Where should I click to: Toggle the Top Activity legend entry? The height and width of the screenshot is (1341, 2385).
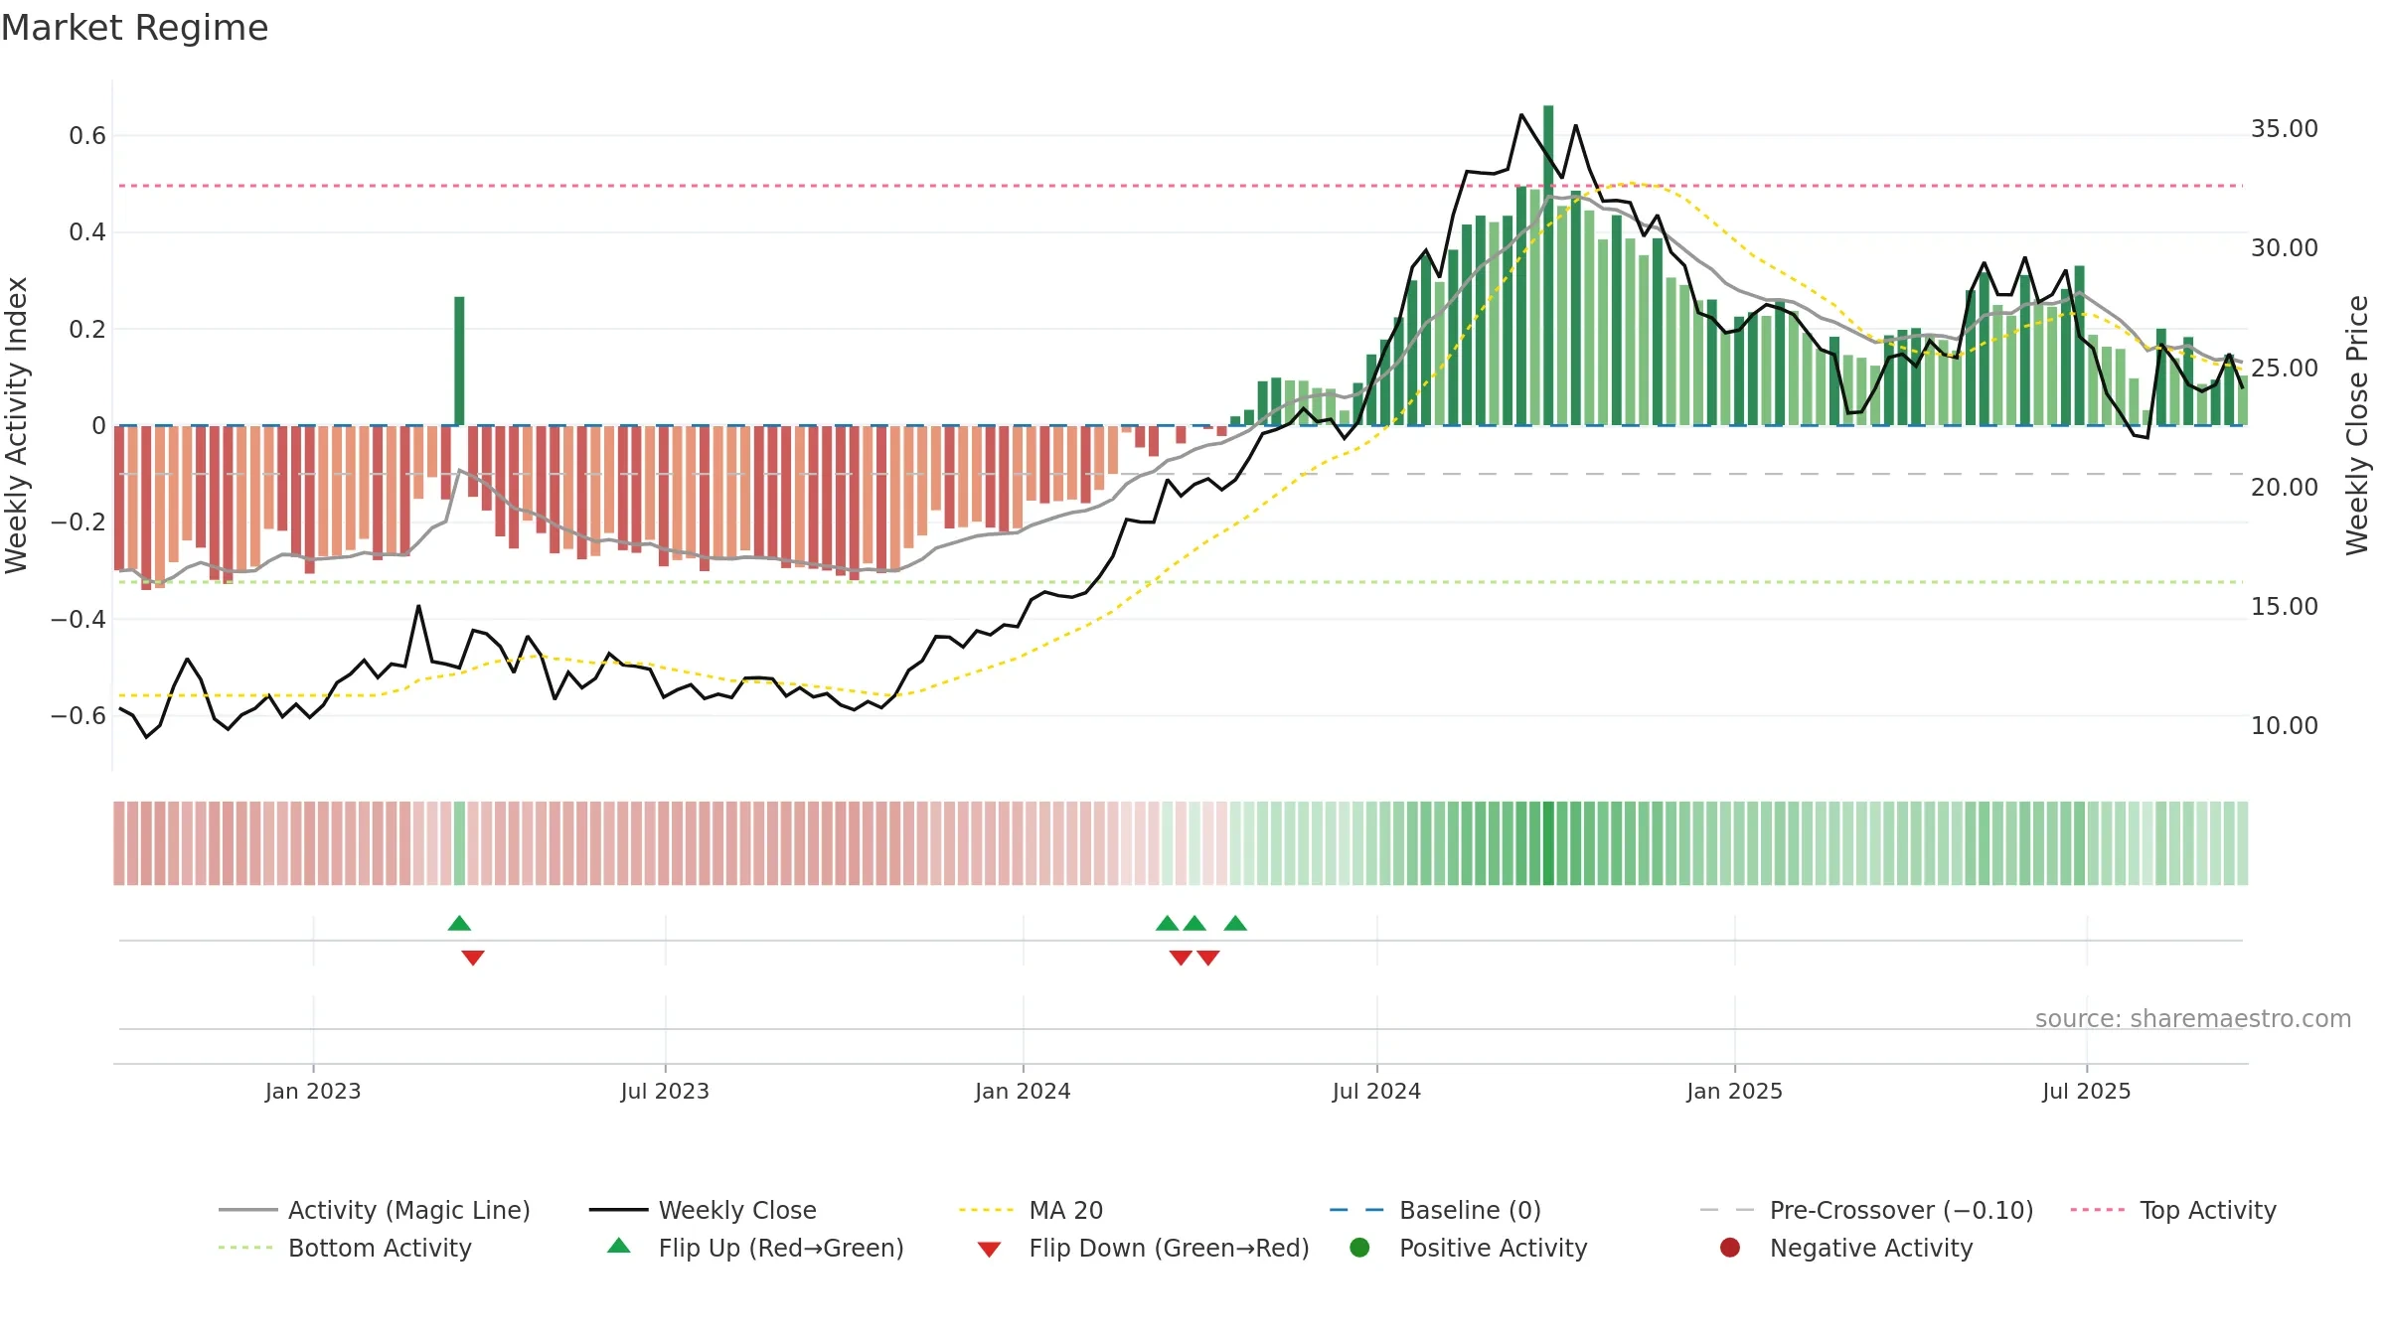pyautogui.click(x=2173, y=1210)
